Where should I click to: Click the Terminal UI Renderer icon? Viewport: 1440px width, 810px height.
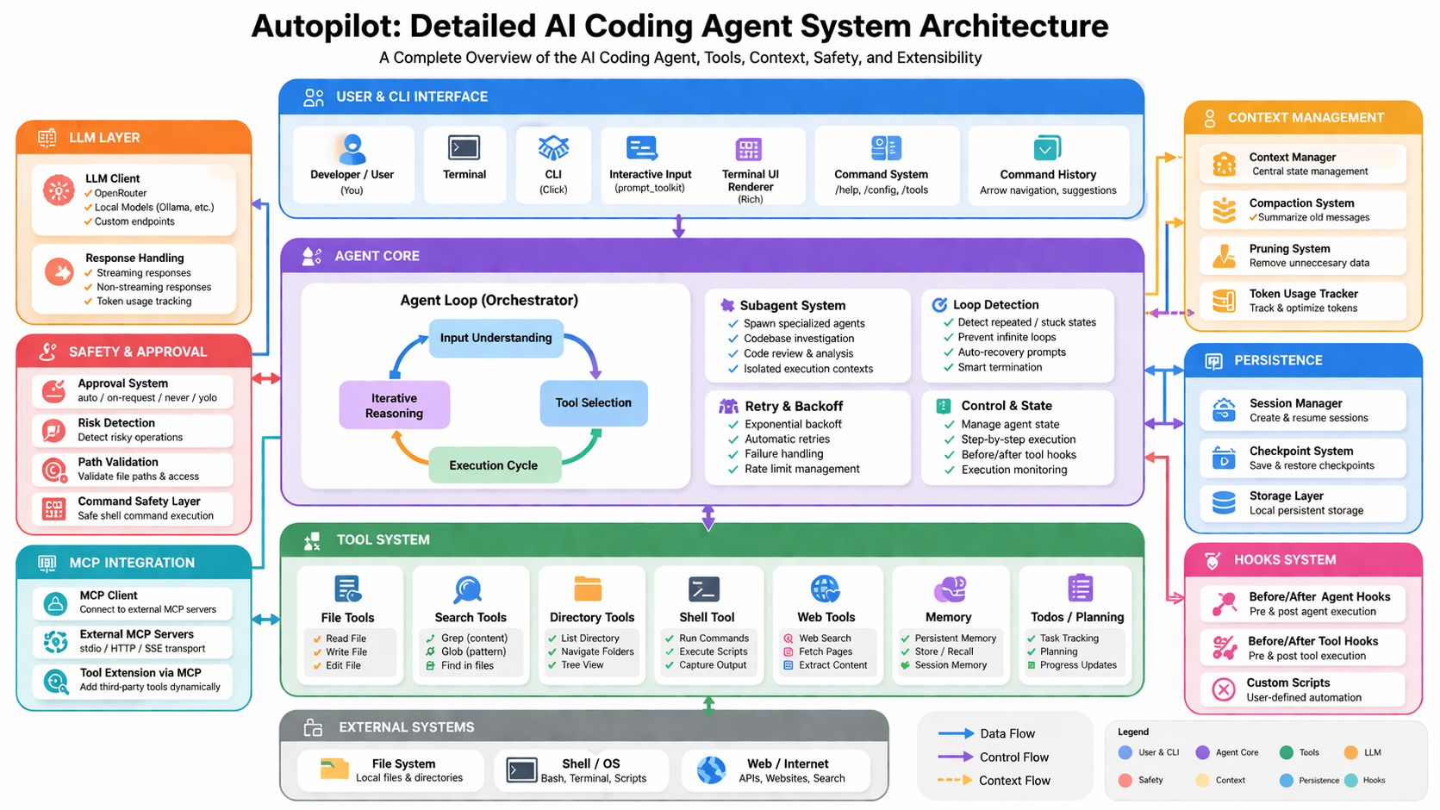[x=749, y=149]
